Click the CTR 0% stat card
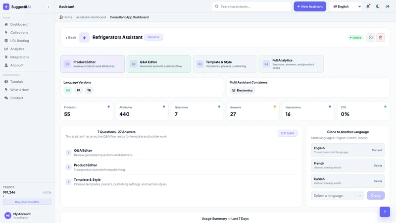The width and height of the screenshot is (396, 223). (364, 111)
